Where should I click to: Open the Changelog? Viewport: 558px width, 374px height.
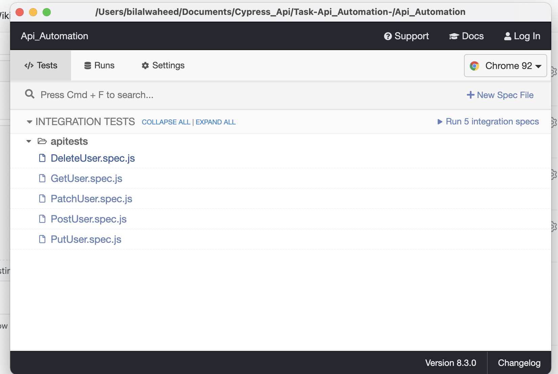click(x=519, y=363)
